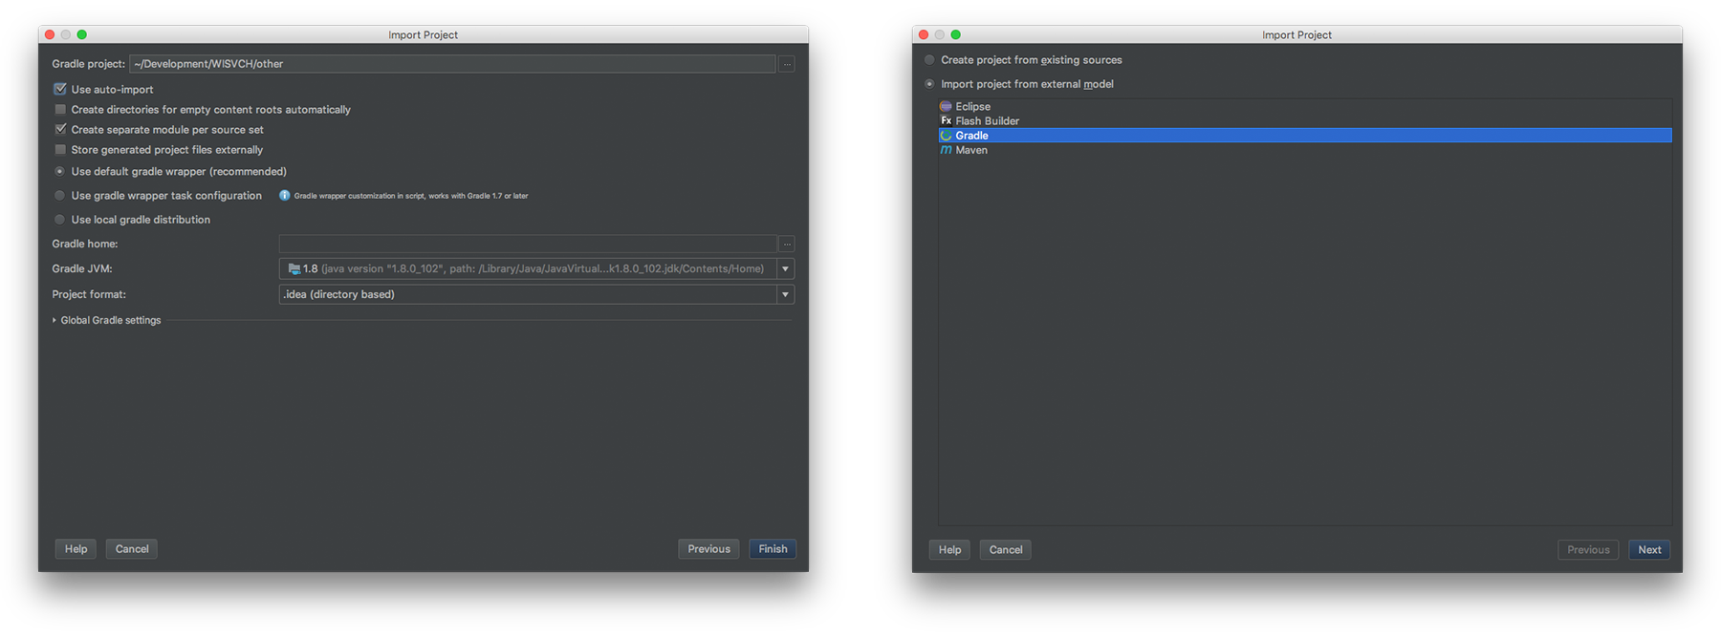Toggle the Use auto-import checkbox
The width and height of the screenshot is (1721, 639).
60,89
